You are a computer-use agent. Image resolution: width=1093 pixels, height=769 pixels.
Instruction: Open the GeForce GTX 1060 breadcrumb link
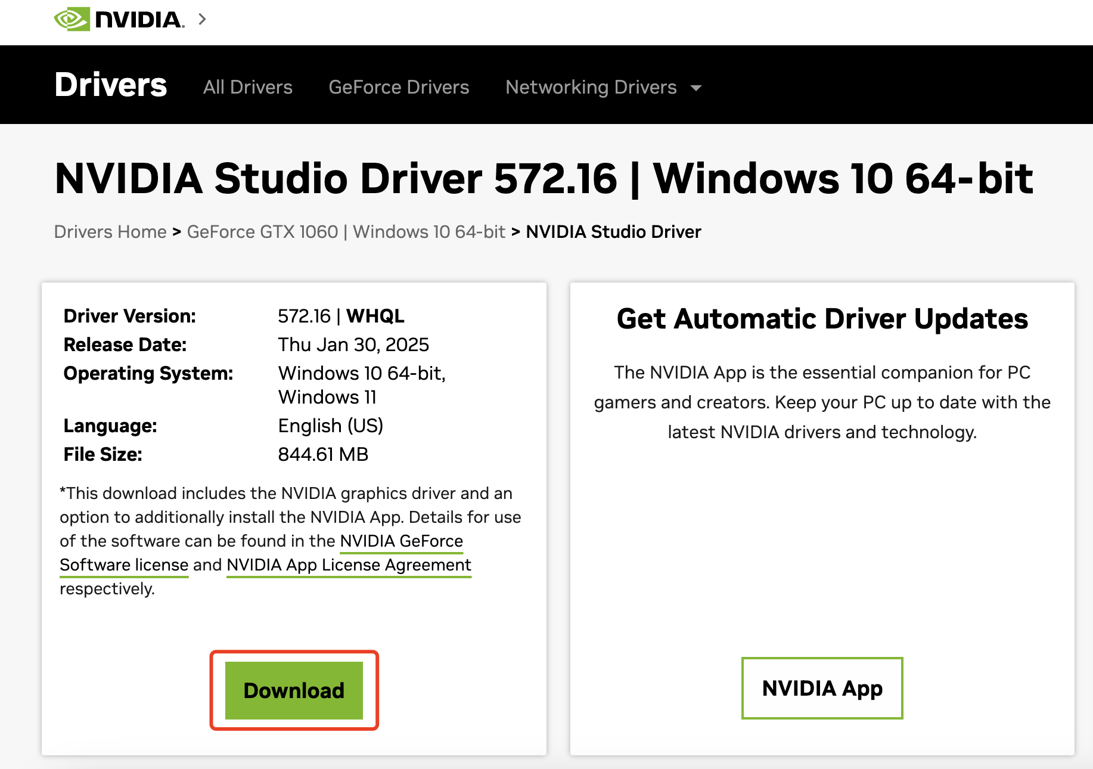[x=346, y=231]
